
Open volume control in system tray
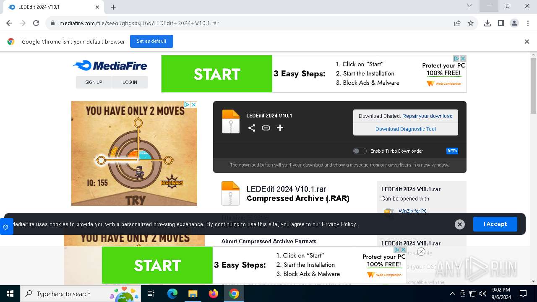click(483, 294)
